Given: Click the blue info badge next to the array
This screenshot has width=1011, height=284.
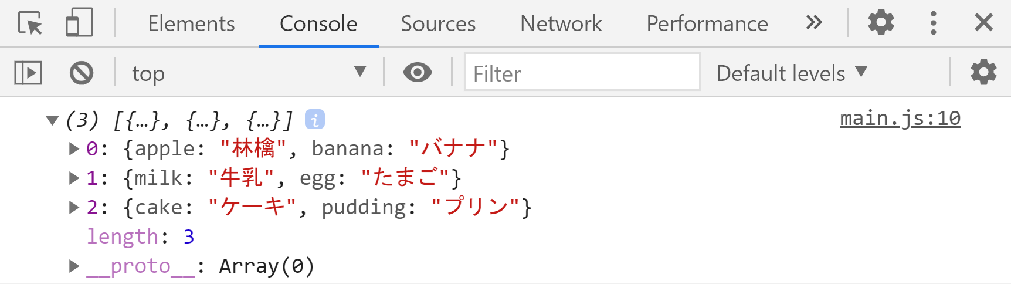Looking at the screenshot, I should pos(315,120).
